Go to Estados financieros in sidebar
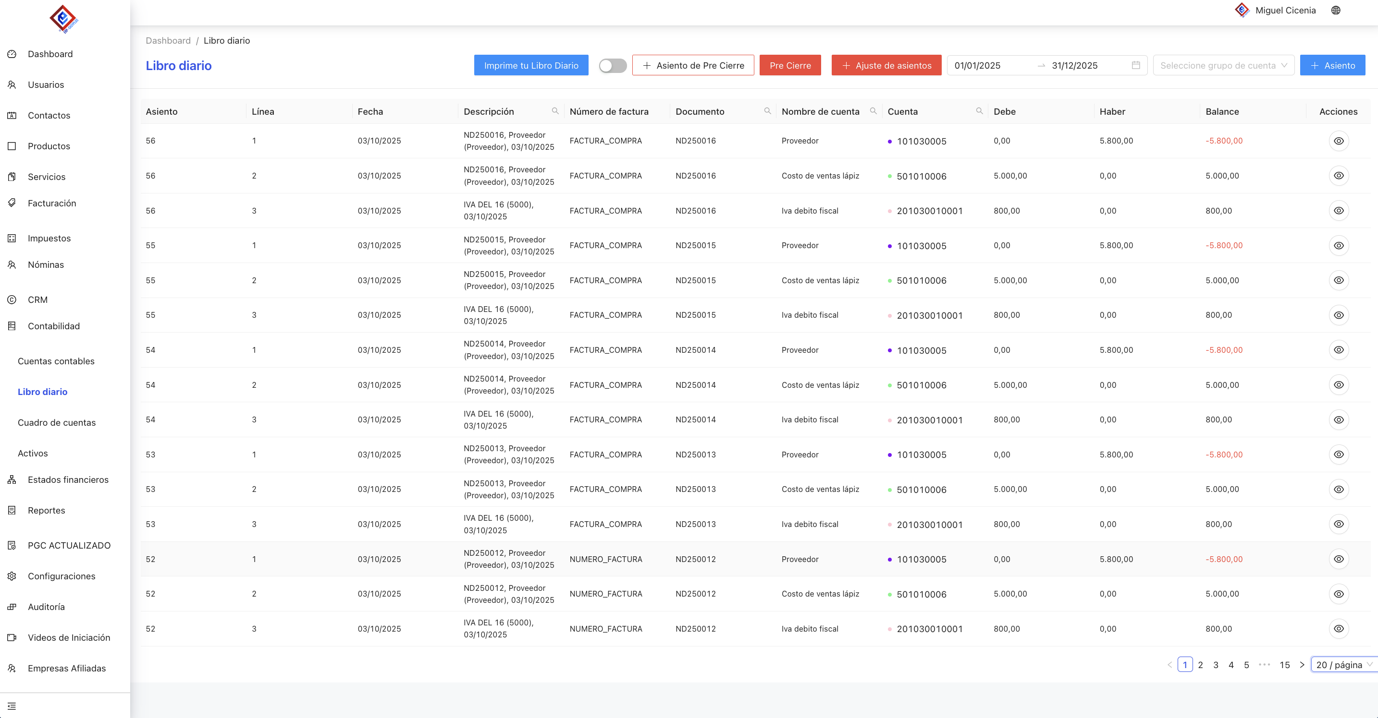 click(x=68, y=480)
